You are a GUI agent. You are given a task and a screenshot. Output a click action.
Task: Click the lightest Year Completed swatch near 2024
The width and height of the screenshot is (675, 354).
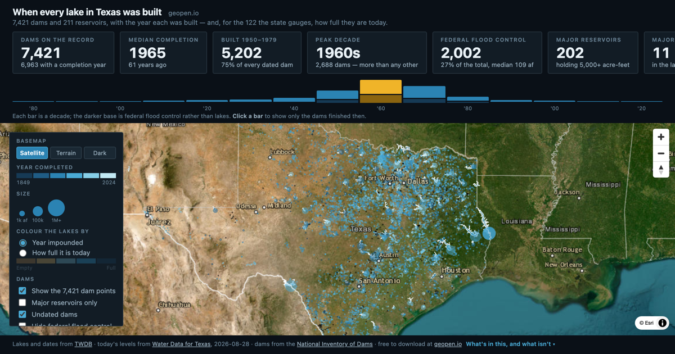[x=108, y=176]
